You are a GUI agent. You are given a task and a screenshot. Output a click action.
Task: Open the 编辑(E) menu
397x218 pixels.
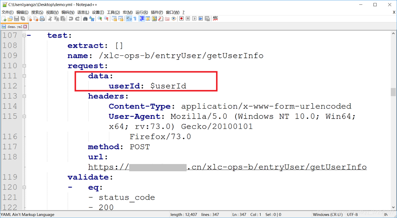(22, 12)
